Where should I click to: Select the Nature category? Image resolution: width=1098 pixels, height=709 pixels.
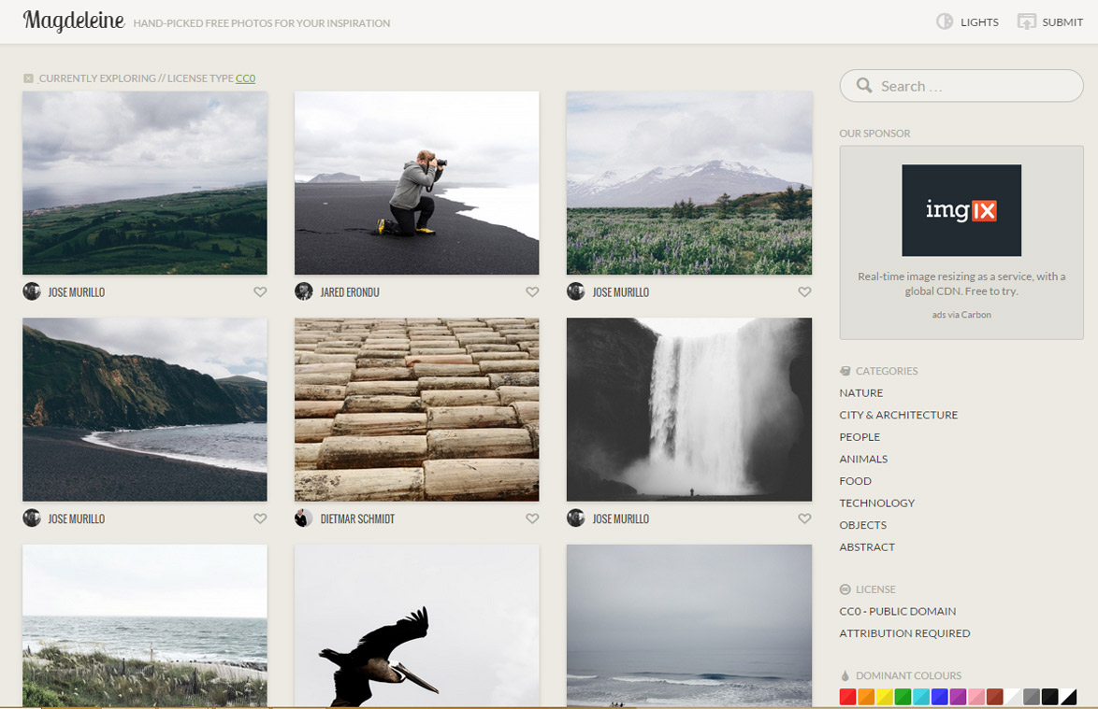[x=860, y=393]
